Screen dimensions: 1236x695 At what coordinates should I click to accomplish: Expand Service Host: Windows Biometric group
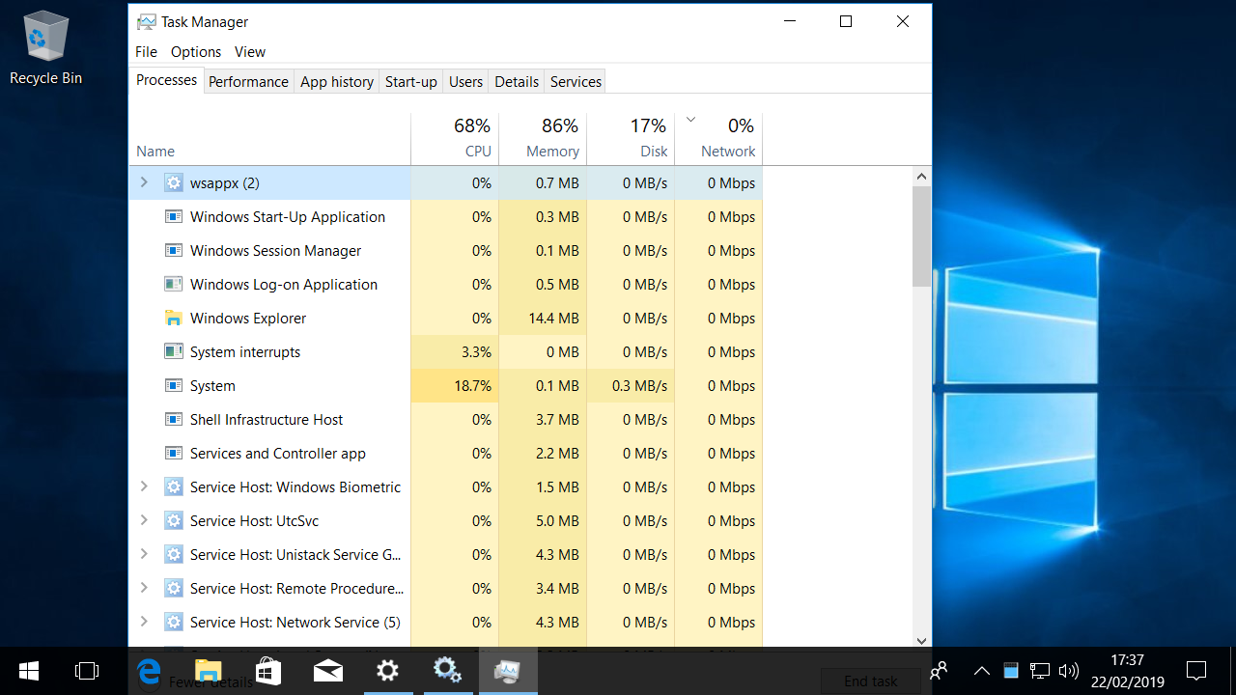[x=144, y=486]
